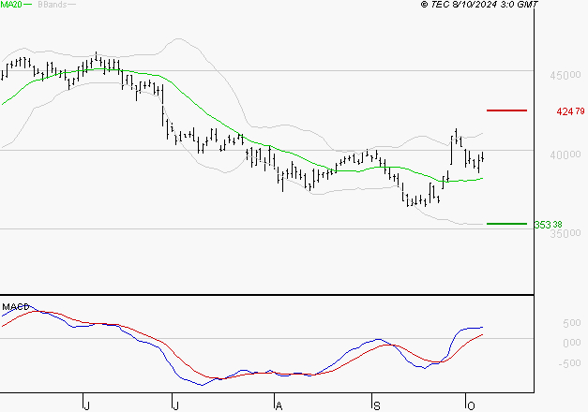Click the TEC 8/10/2024 copyright timestamp

[x=479, y=5]
